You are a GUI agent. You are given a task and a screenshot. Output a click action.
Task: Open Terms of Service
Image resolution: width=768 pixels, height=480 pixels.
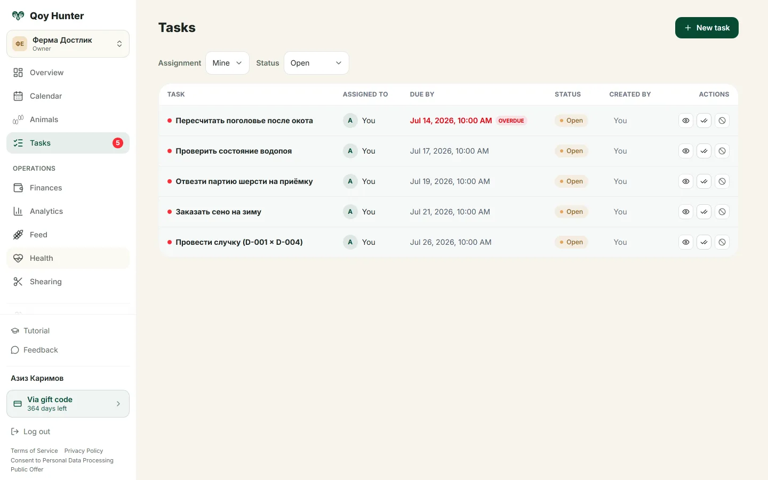pos(34,451)
